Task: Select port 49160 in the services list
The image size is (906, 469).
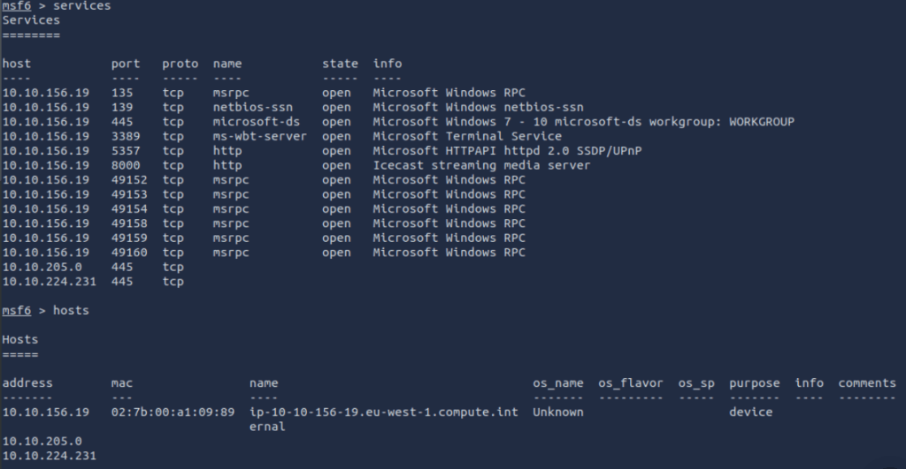Action: coord(129,253)
